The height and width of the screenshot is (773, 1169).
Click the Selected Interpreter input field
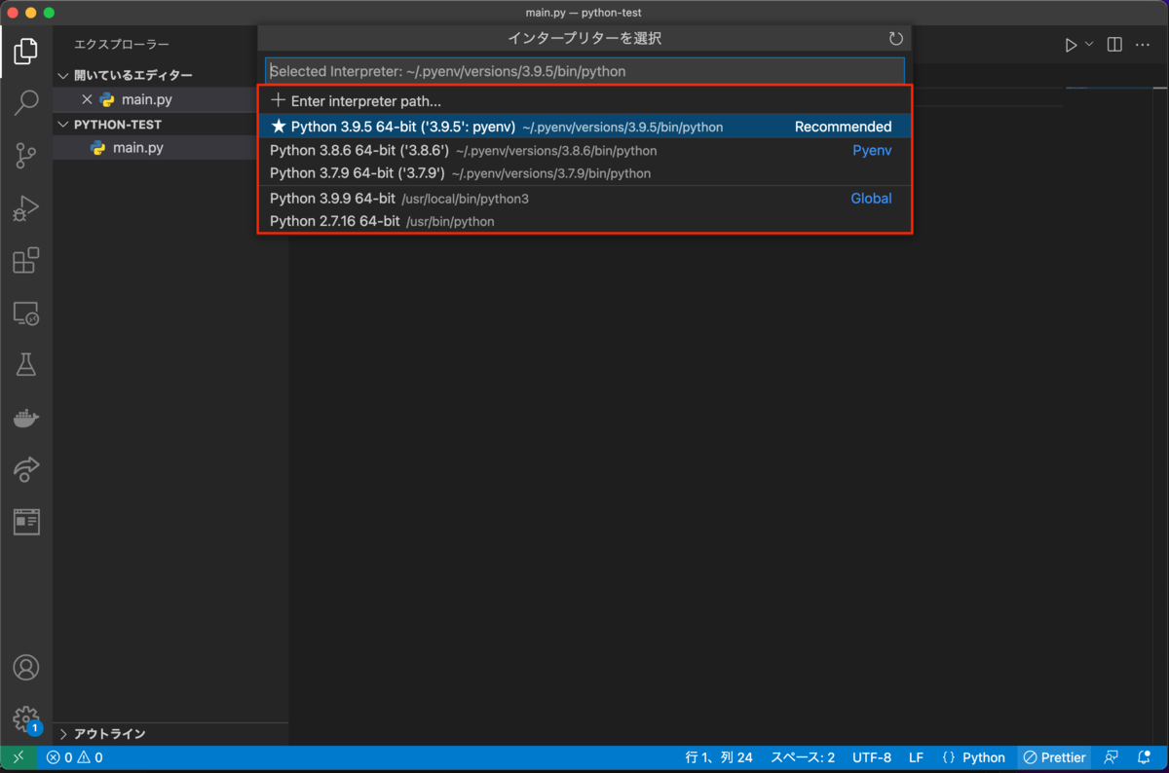[584, 71]
